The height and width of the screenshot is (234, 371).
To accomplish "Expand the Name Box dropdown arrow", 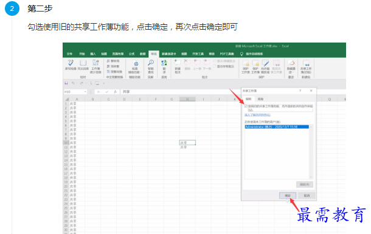I will coord(85,92).
